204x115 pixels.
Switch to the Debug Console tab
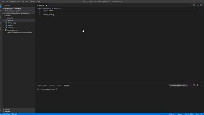pos(42,85)
